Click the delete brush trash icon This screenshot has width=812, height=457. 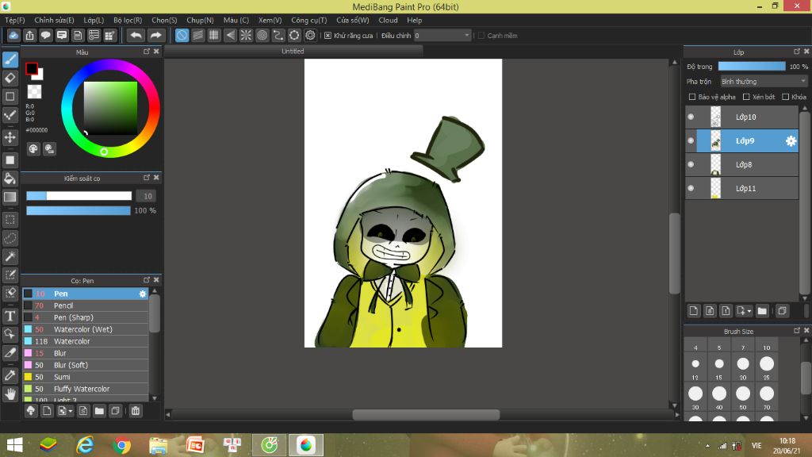135,411
